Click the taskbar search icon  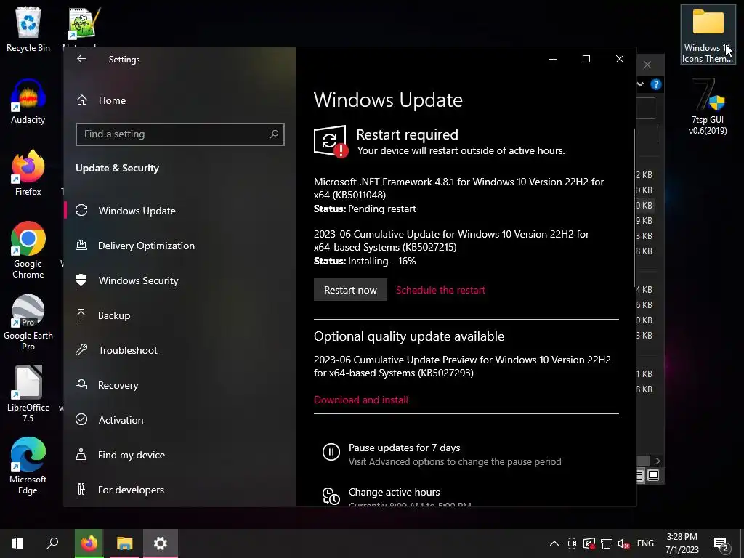point(52,543)
